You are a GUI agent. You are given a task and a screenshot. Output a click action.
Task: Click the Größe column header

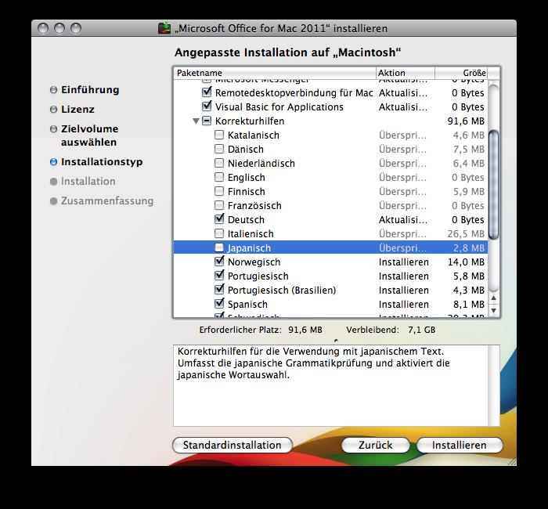pyautogui.click(x=461, y=73)
